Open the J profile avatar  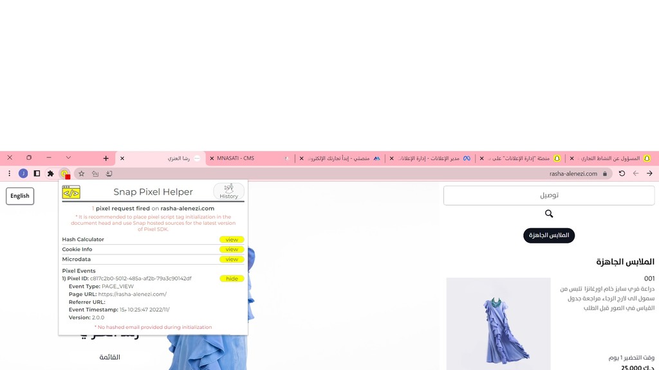click(x=23, y=173)
